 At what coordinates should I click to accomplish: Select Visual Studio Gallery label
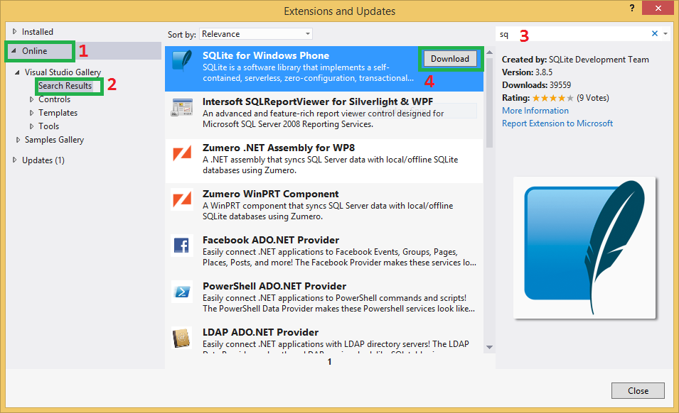point(63,72)
